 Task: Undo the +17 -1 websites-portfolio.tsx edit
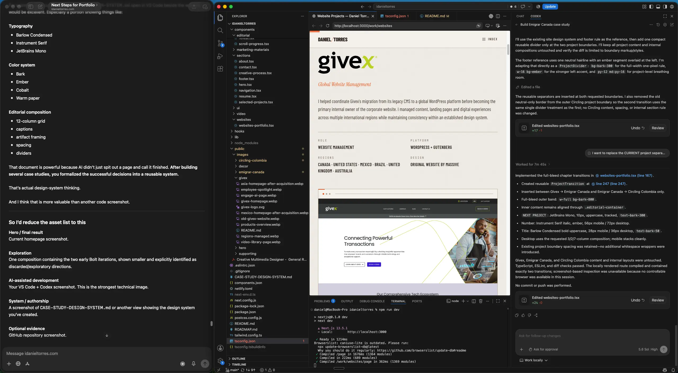(637, 128)
